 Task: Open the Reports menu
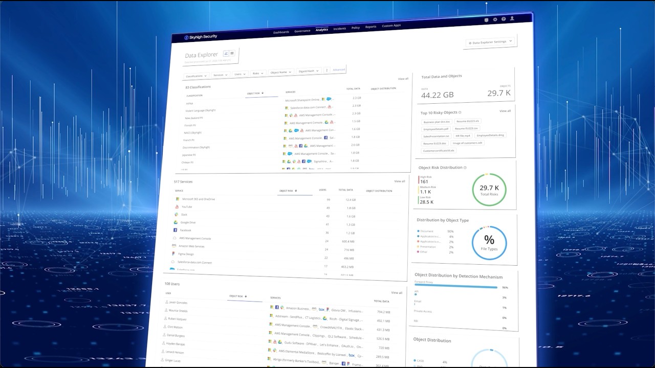pyautogui.click(x=370, y=27)
